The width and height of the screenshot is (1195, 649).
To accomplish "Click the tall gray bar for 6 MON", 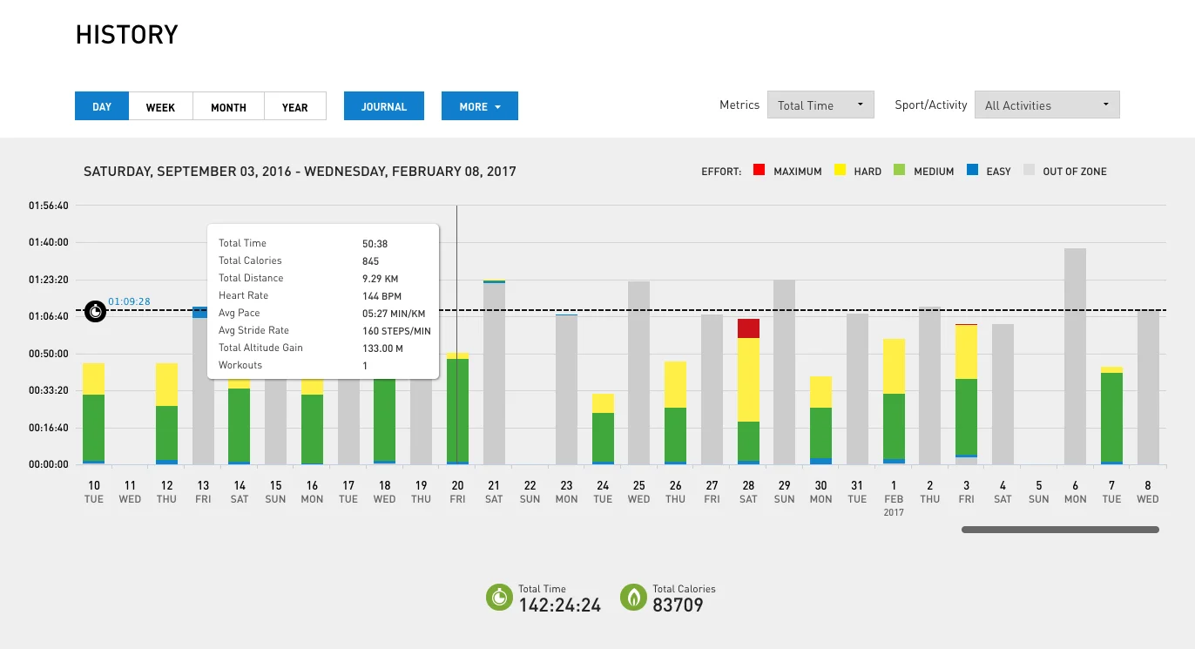I will point(1075,357).
